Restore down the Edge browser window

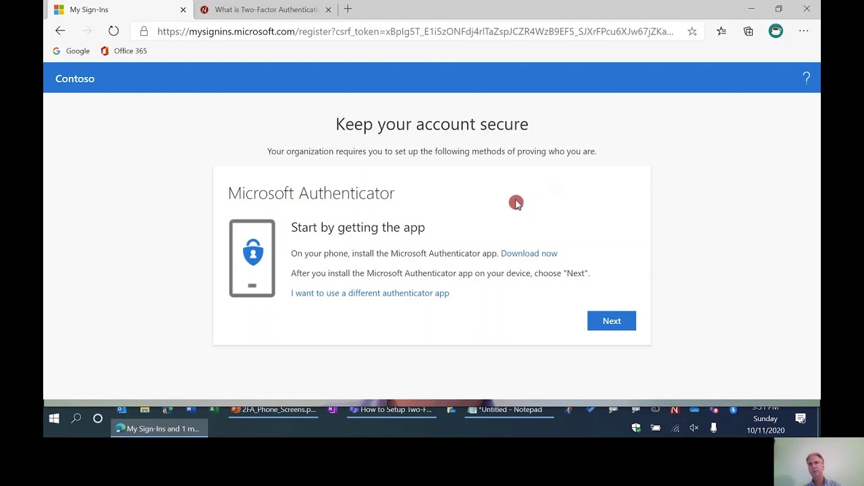[778, 9]
